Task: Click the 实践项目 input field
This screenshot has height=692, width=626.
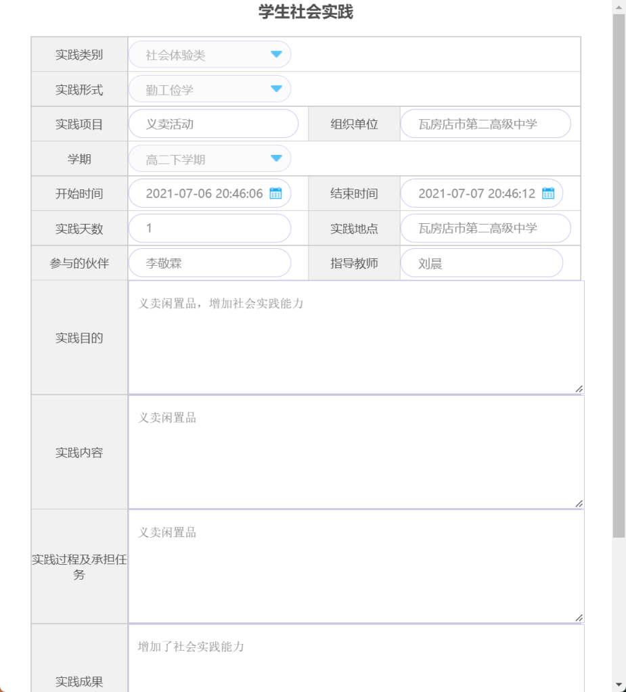Action: coord(213,124)
